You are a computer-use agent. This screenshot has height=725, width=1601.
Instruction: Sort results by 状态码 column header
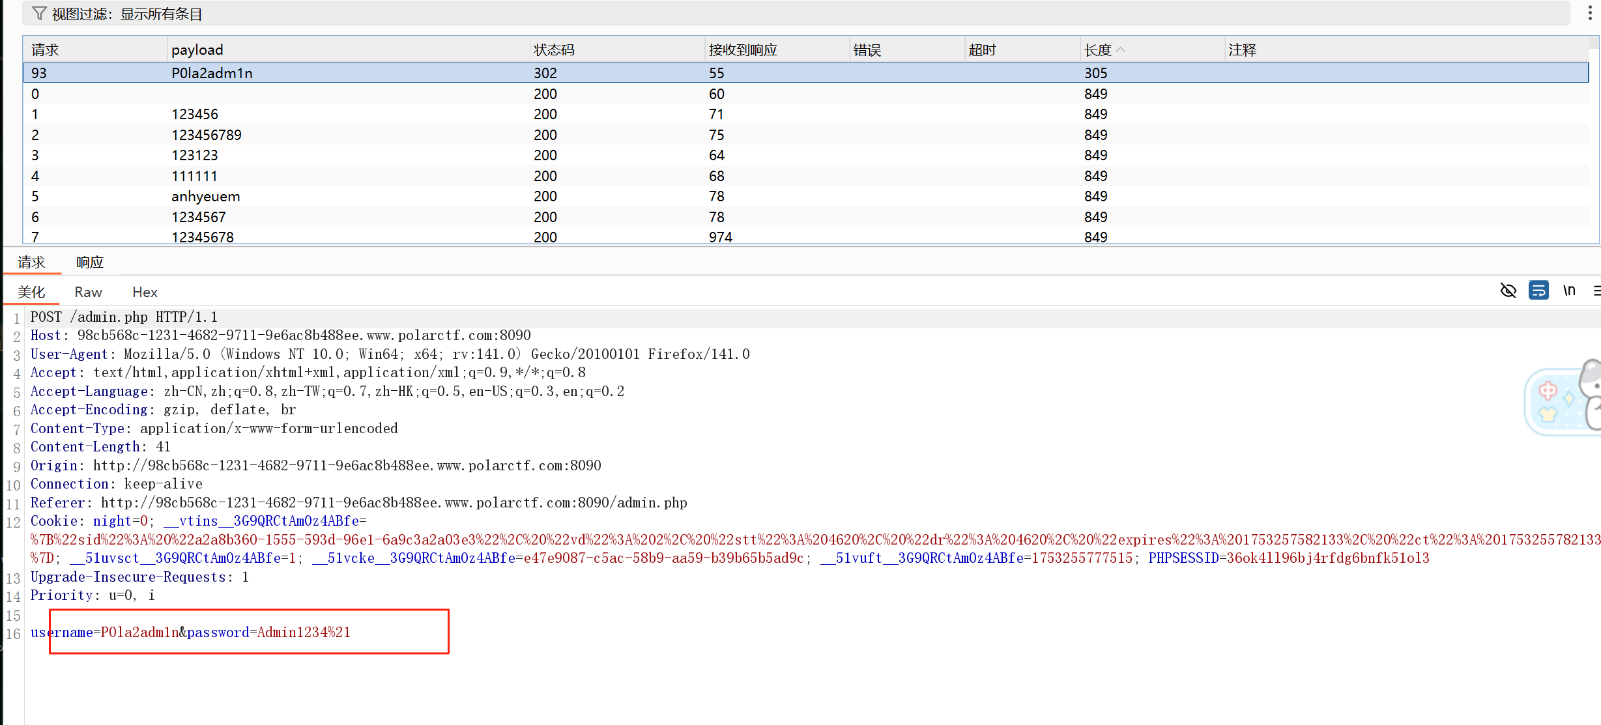(x=554, y=50)
